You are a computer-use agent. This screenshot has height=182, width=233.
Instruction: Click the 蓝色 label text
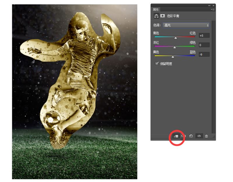click(193, 52)
